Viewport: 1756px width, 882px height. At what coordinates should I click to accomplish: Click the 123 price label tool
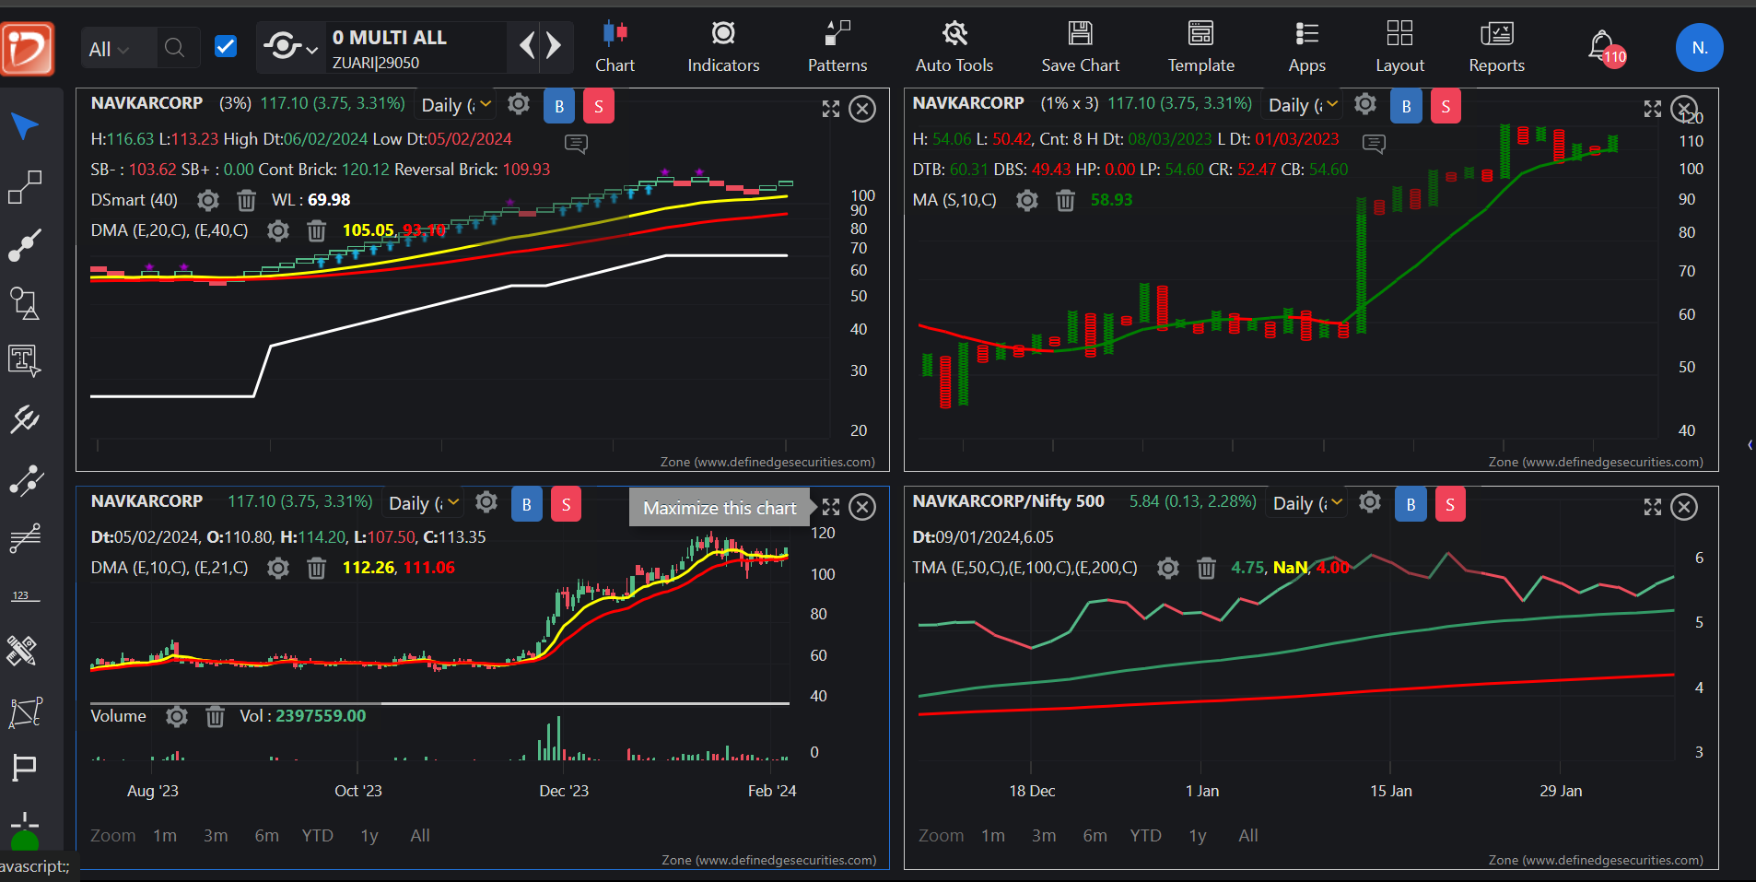[25, 596]
